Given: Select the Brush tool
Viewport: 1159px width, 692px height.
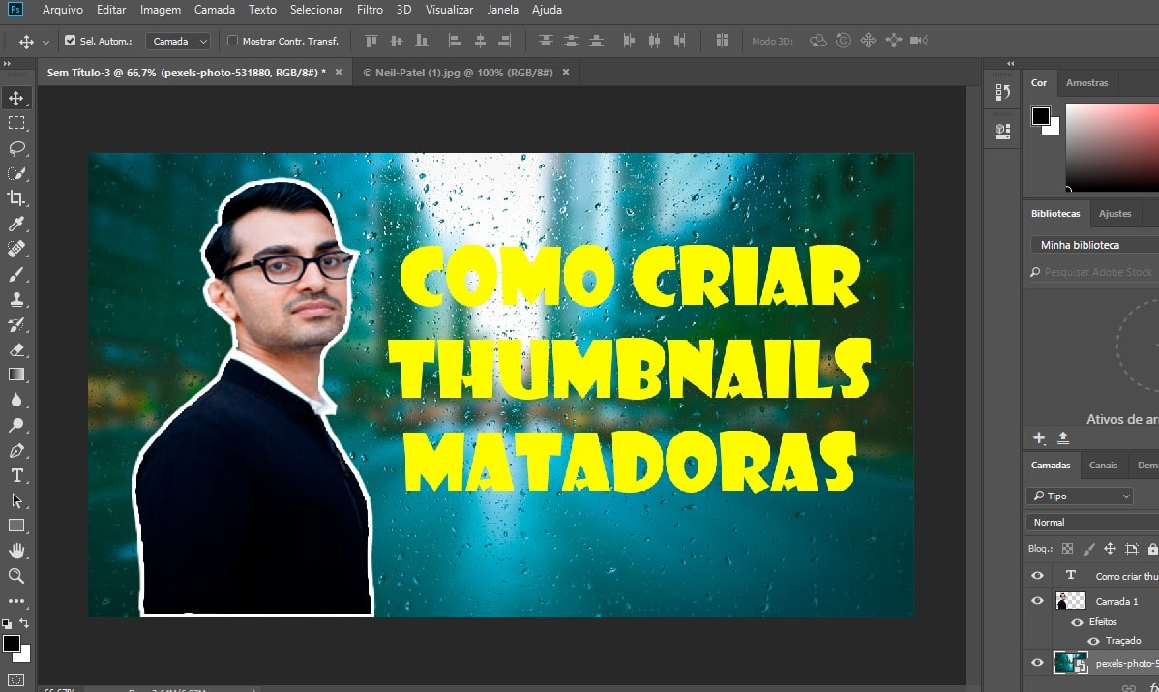Looking at the screenshot, I should 16,274.
